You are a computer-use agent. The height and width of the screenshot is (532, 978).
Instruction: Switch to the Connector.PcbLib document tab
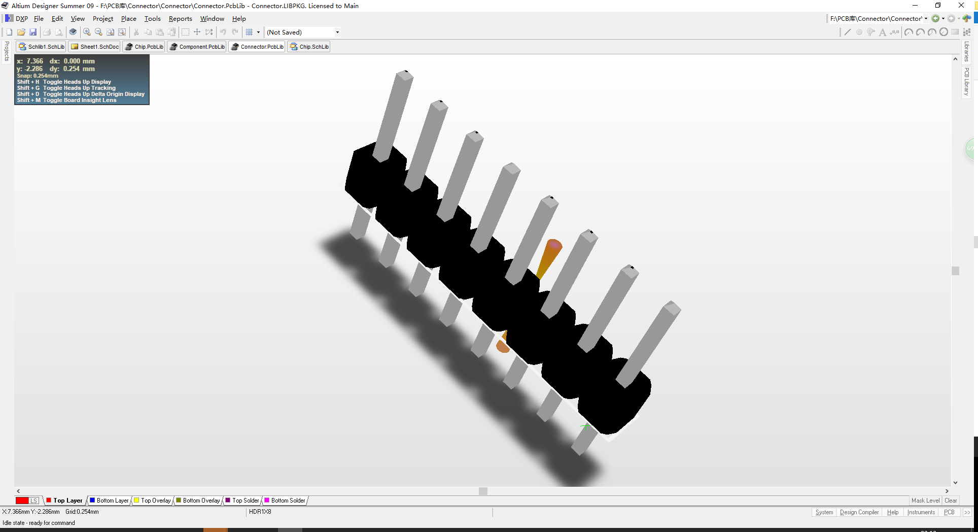click(257, 47)
